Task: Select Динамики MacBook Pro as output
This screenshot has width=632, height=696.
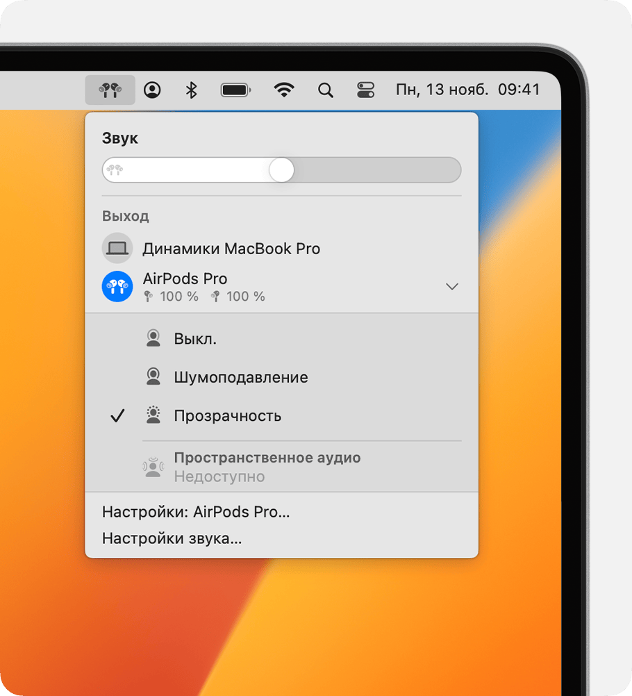Action: click(x=231, y=248)
